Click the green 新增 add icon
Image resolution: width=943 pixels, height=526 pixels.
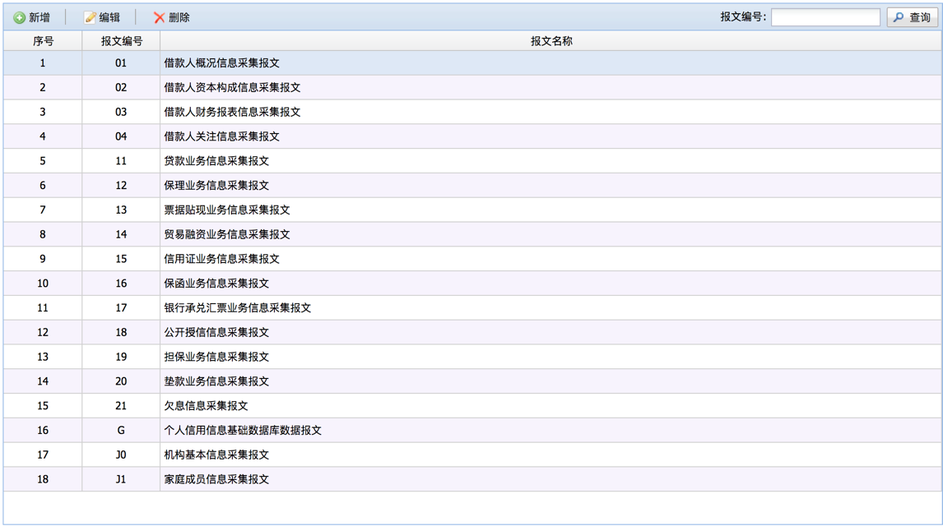click(x=19, y=17)
